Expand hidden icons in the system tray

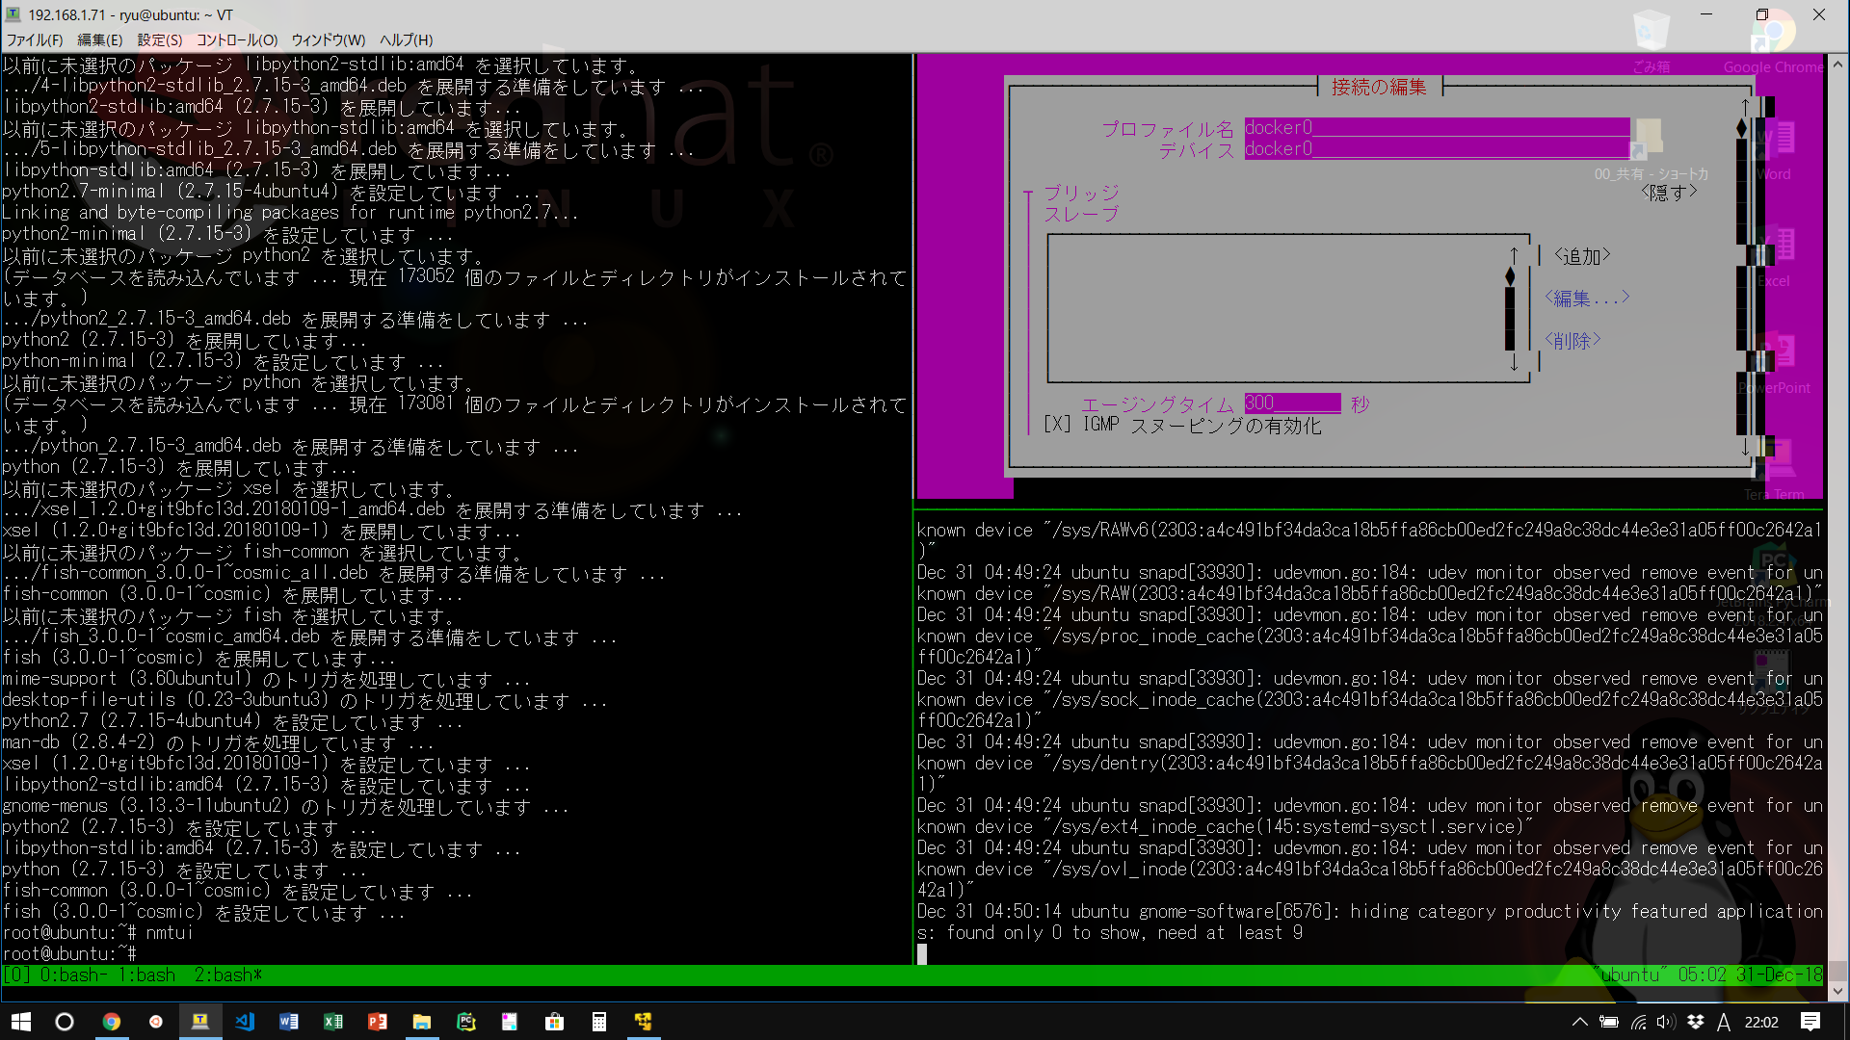(1579, 1022)
